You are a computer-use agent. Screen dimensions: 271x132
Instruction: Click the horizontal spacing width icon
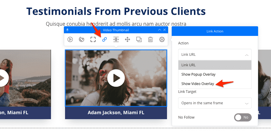click(x=116, y=39)
